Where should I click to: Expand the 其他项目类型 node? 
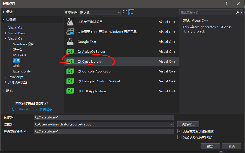(5, 82)
